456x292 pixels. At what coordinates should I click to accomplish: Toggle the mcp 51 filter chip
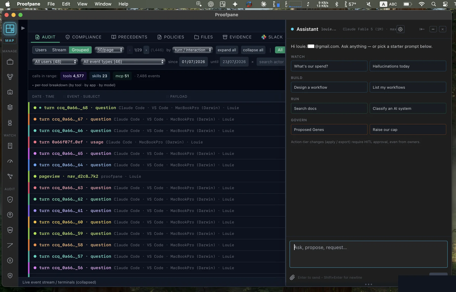122,76
